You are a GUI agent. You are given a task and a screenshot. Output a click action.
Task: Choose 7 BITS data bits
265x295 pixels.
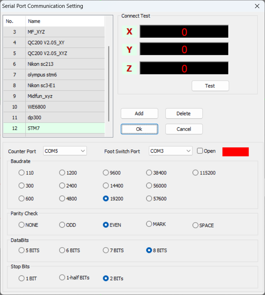106,250
